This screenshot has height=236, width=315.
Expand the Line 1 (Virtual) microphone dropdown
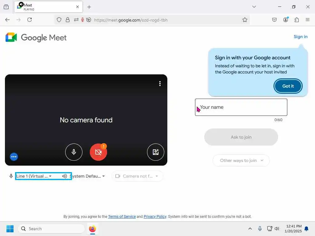point(34,176)
